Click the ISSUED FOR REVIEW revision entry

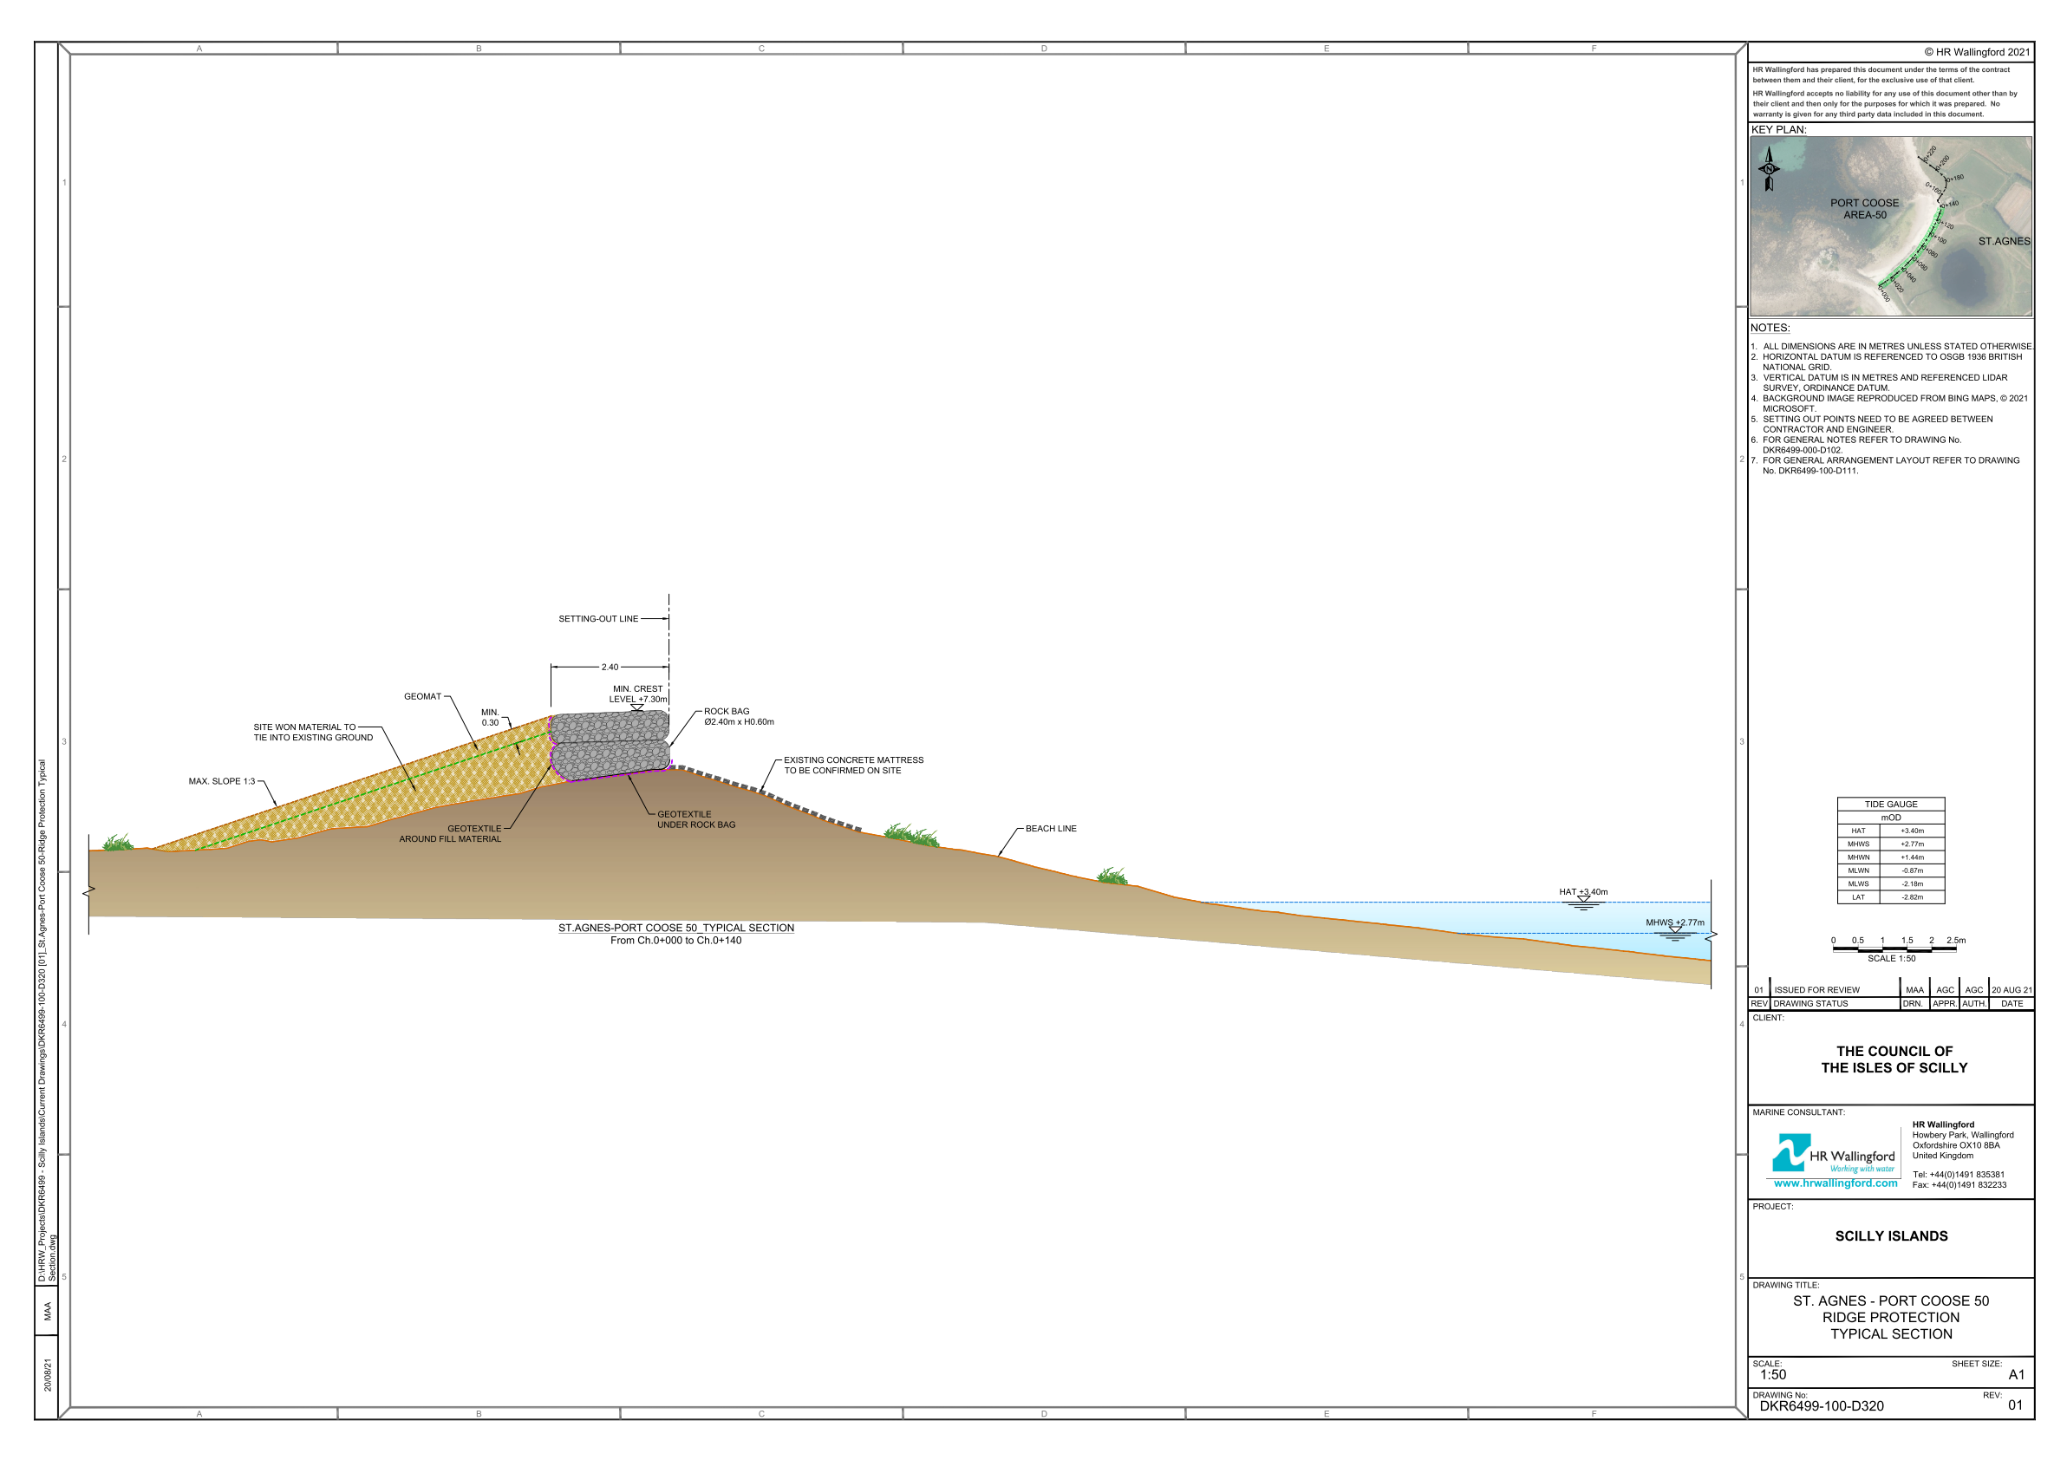pos(1816,989)
